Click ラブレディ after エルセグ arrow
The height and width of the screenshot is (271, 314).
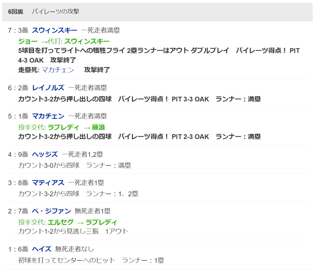click(101, 222)
